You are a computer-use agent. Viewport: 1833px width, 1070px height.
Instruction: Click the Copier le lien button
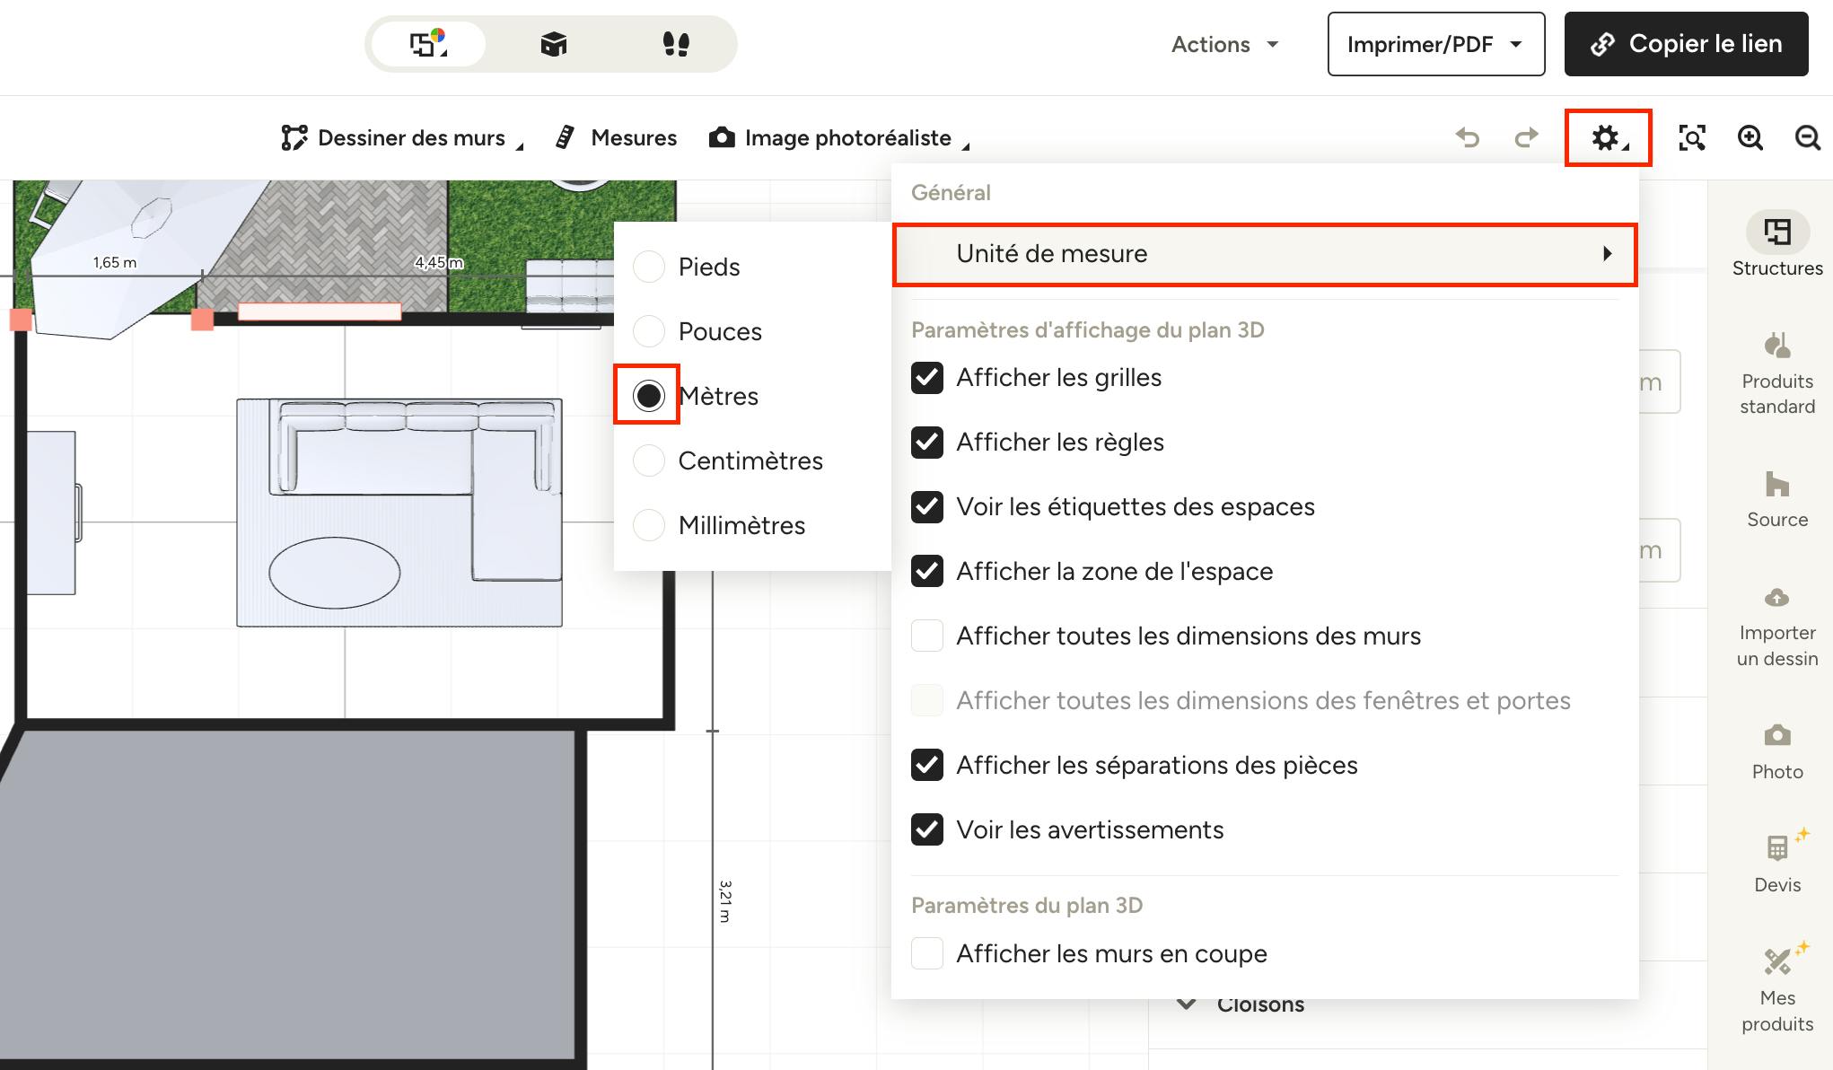point(1686,44)
